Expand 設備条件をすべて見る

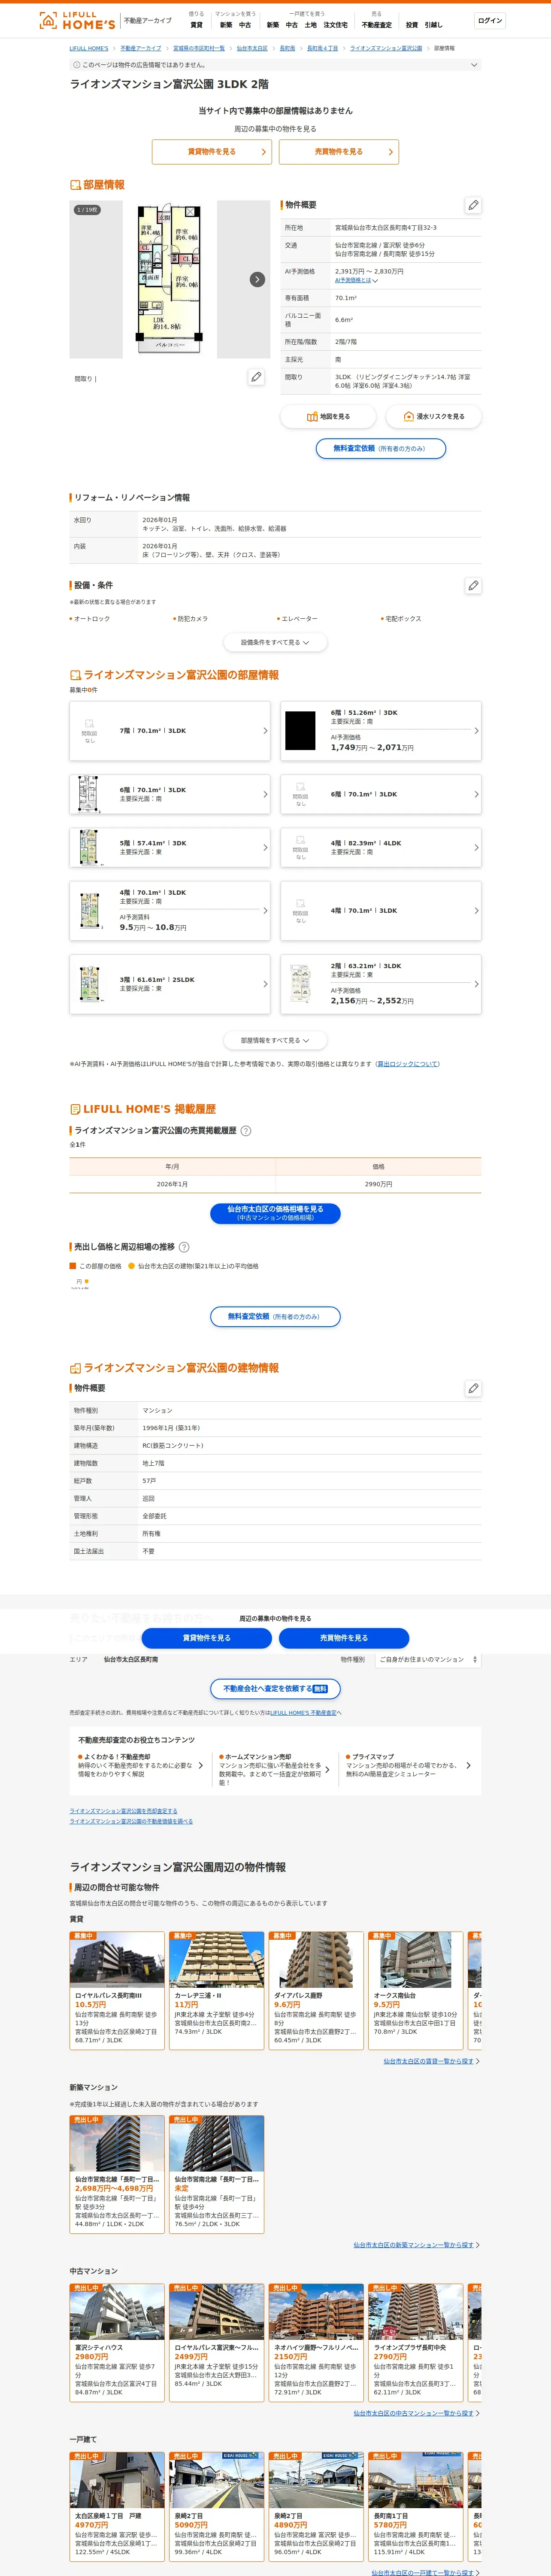pyautogui.click(x=275, y=642)
